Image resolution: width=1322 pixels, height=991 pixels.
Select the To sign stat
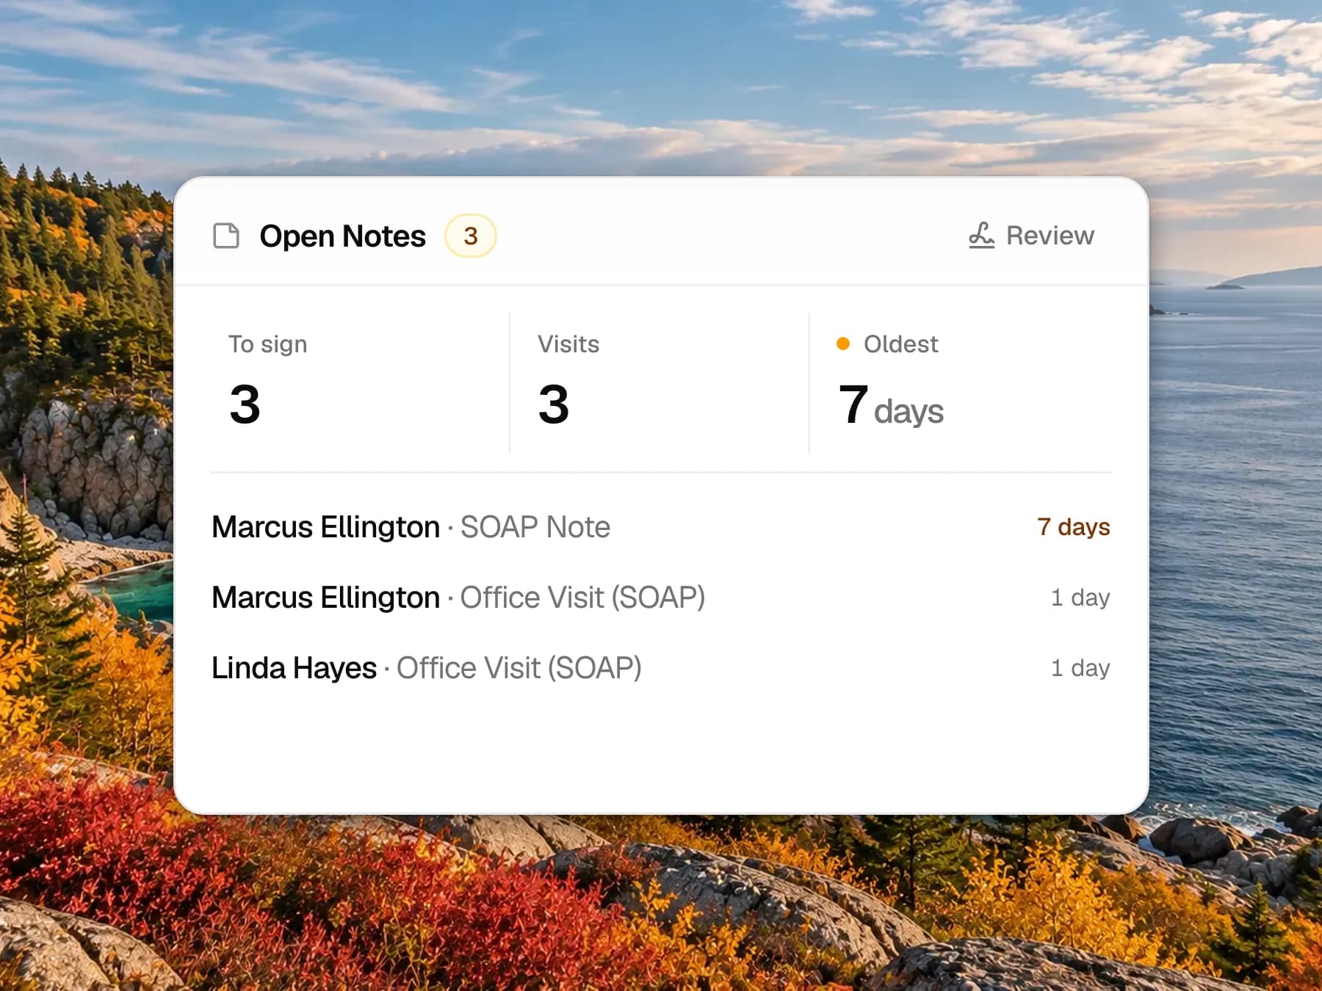[360, 383]
